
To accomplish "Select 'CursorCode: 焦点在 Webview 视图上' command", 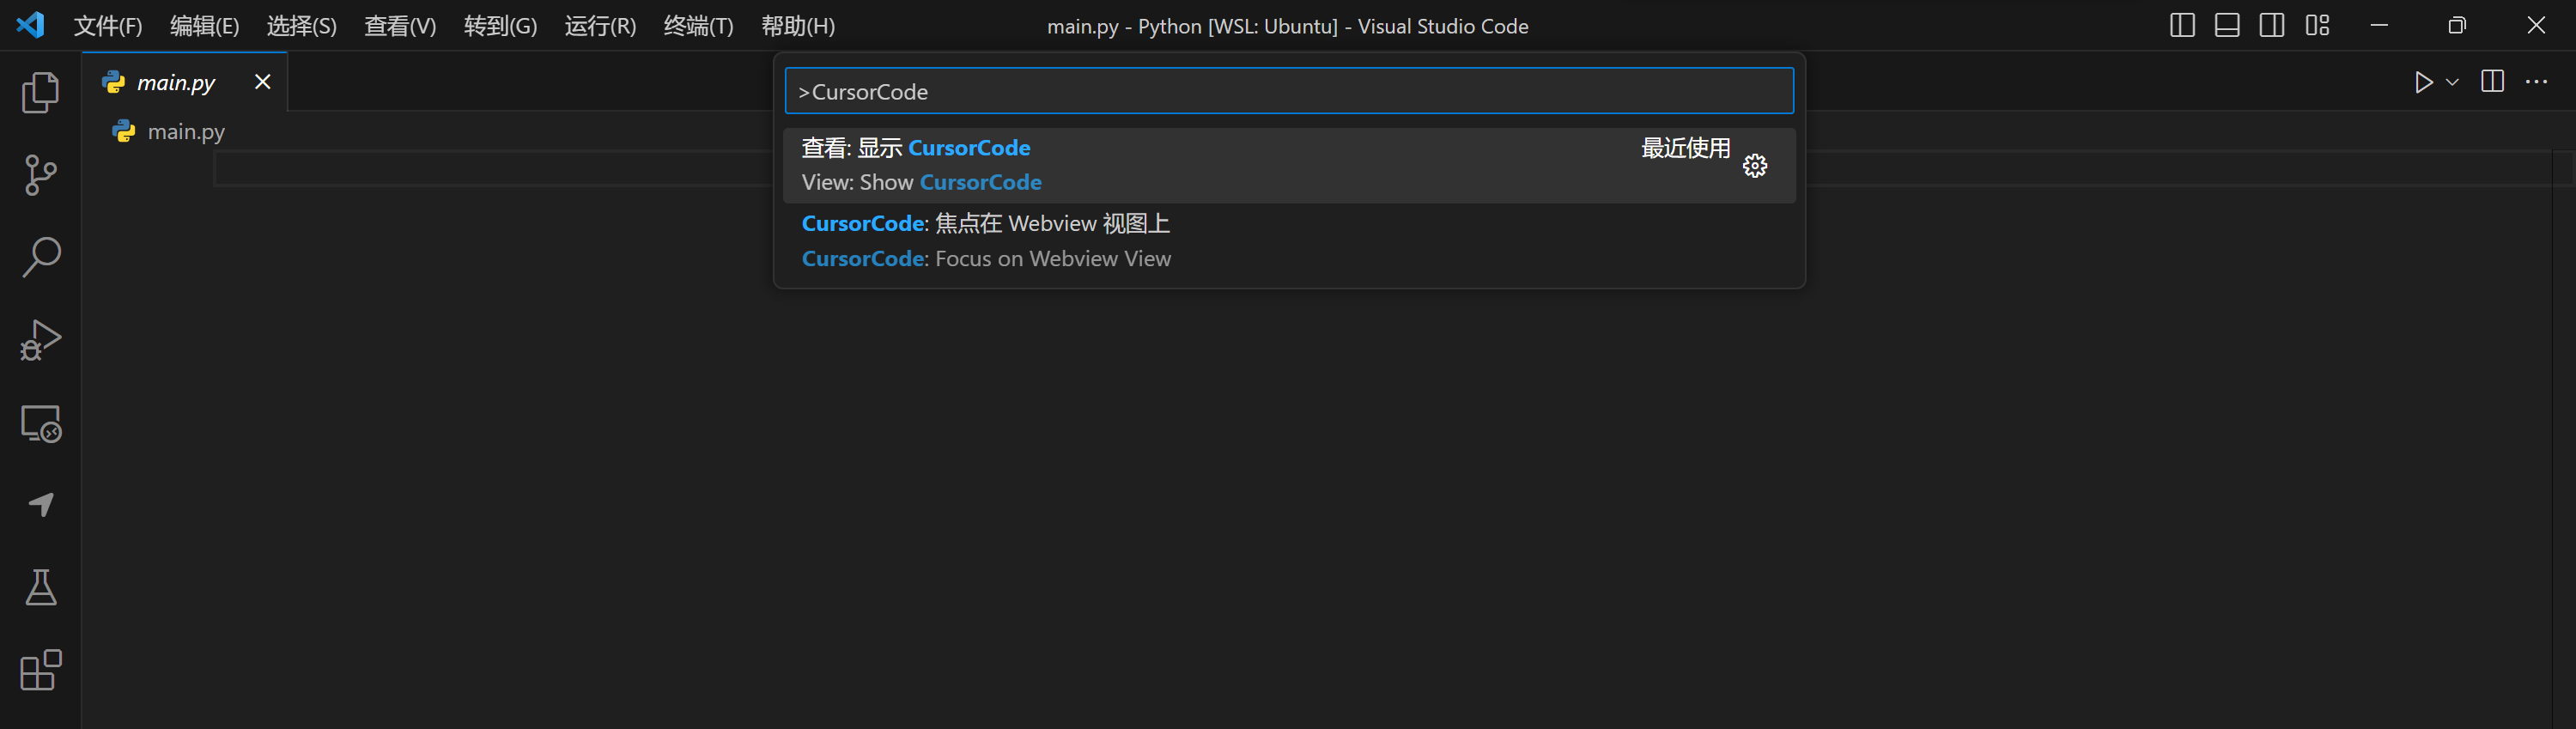I will click(1289, 241).
